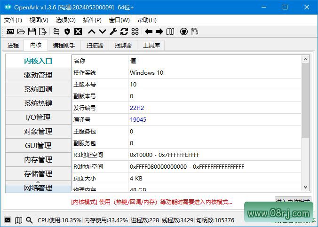Click the four circles grid toolbar icon
Viewport: 318px width, 227px height.
[135, 31]
